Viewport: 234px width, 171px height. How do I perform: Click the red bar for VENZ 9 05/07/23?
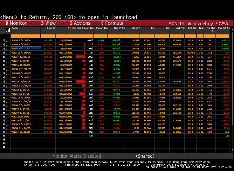pos(80,81)
